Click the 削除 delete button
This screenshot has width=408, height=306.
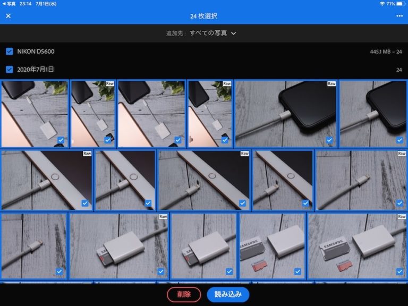184,294
